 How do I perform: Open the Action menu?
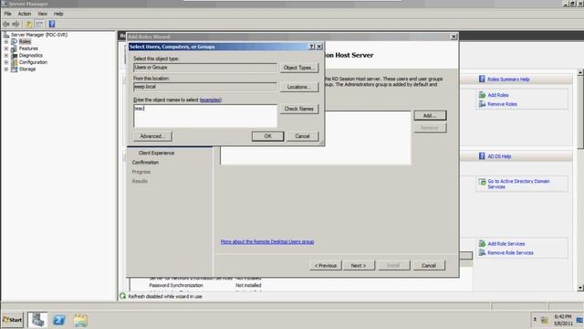click(25, 14)
